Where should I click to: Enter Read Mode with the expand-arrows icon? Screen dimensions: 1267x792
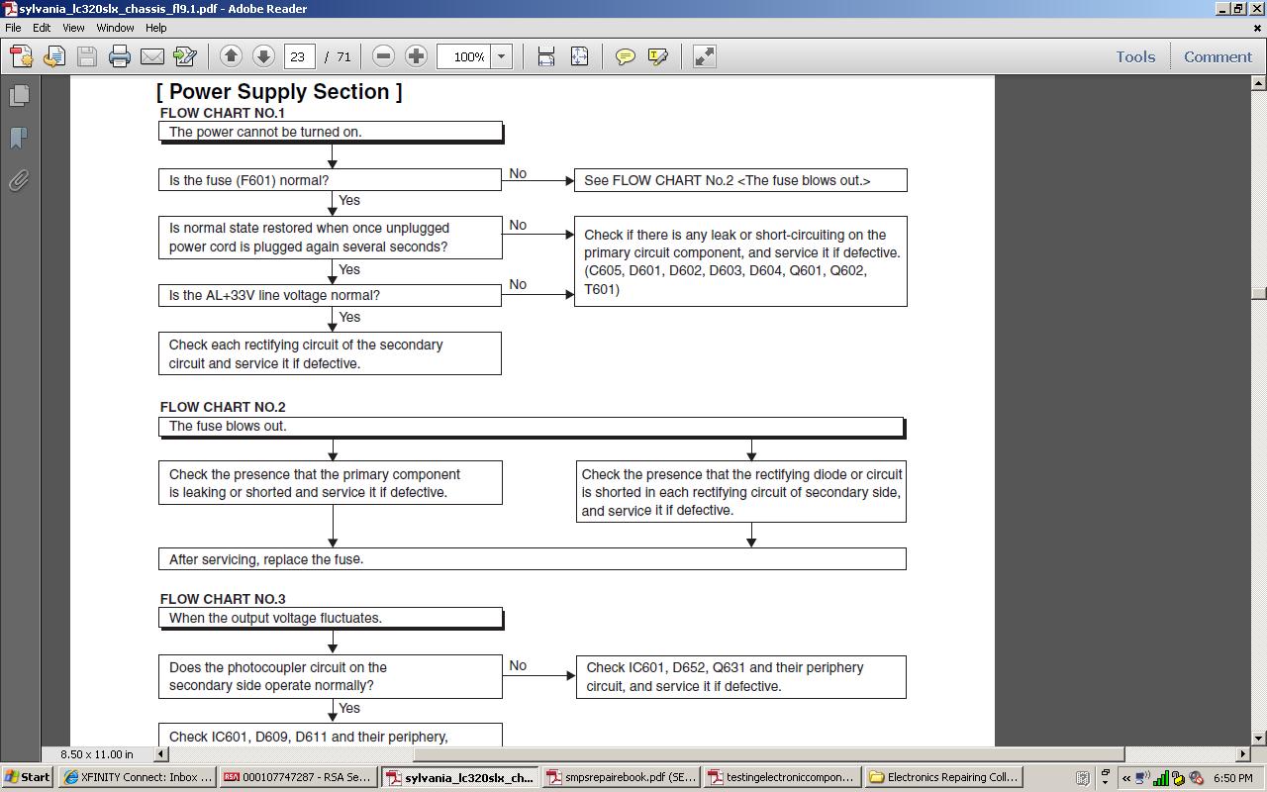tap(704, 56)
